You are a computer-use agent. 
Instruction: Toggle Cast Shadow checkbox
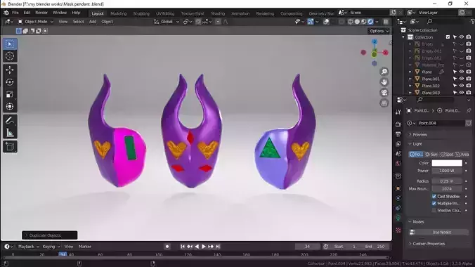[434, 197]
